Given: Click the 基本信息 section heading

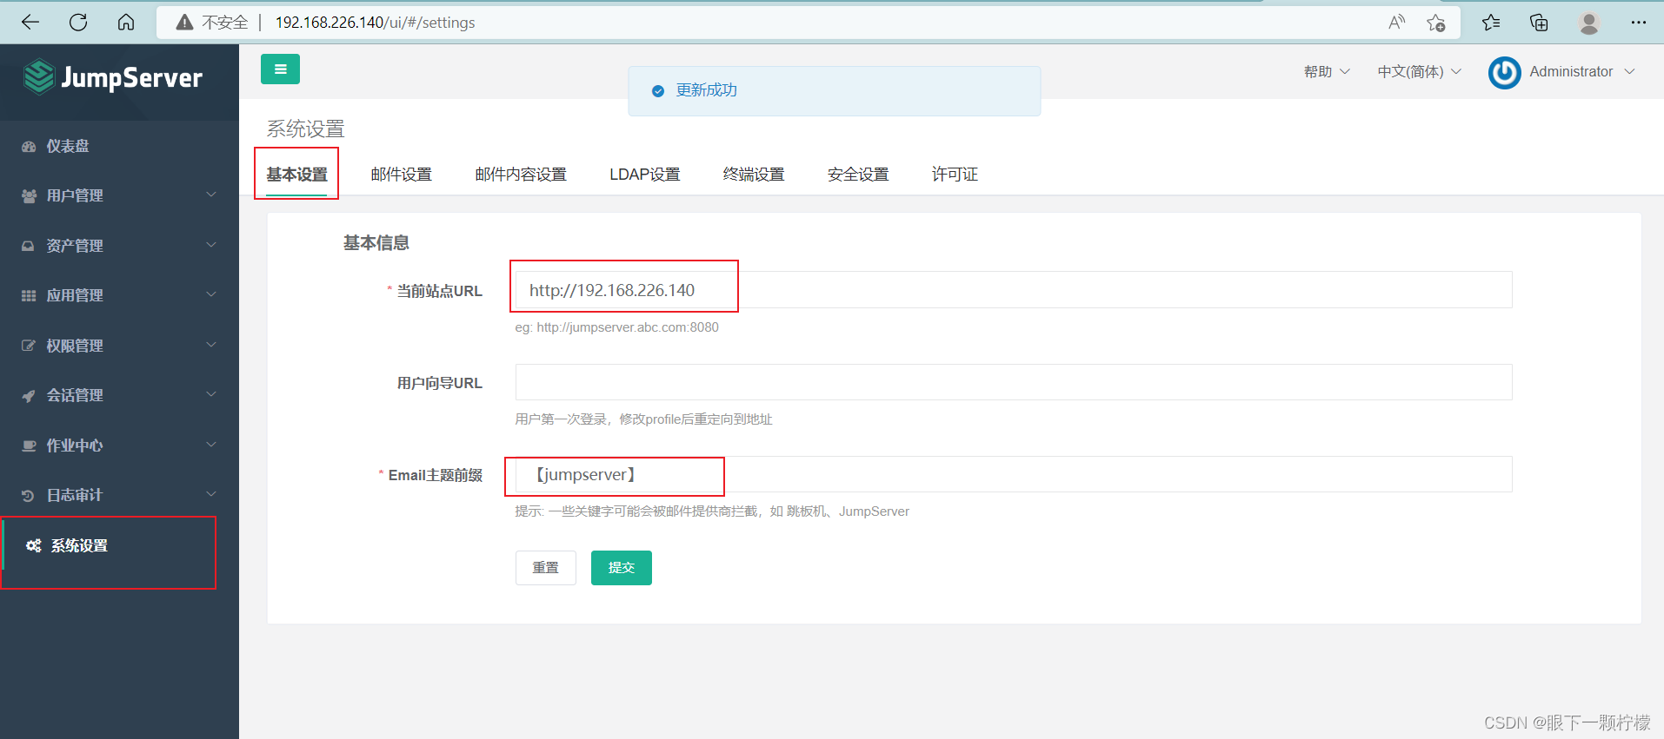Looking at the screenshot, I should 376,243.
